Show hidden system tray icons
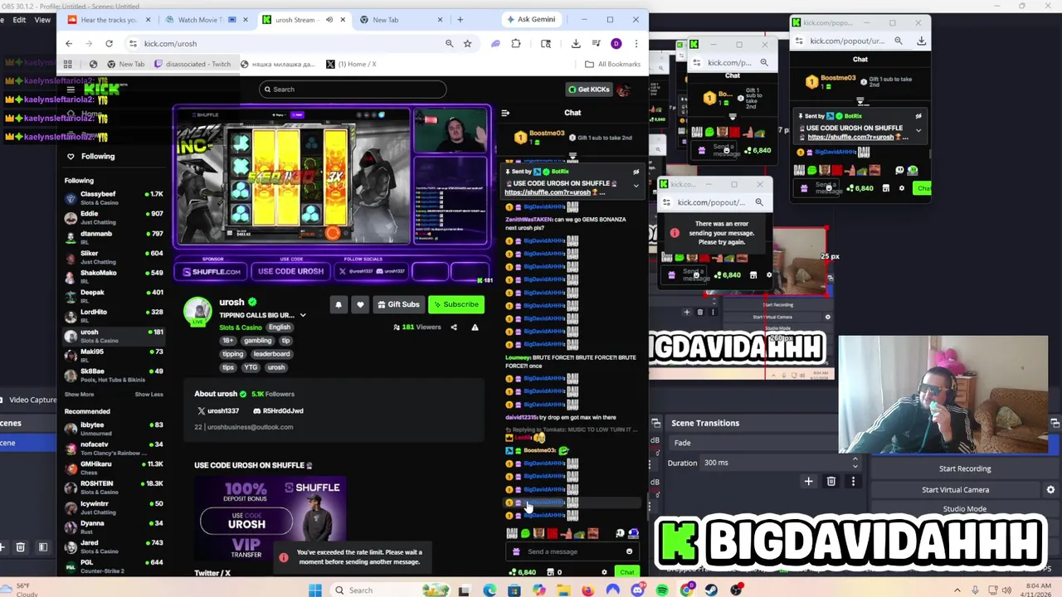Image resolution: width=1062 pixels, height=597 pixels. (x=957, y=590)
